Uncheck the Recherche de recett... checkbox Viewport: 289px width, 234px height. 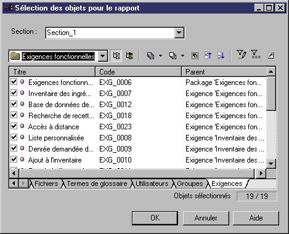coord(14,115)
